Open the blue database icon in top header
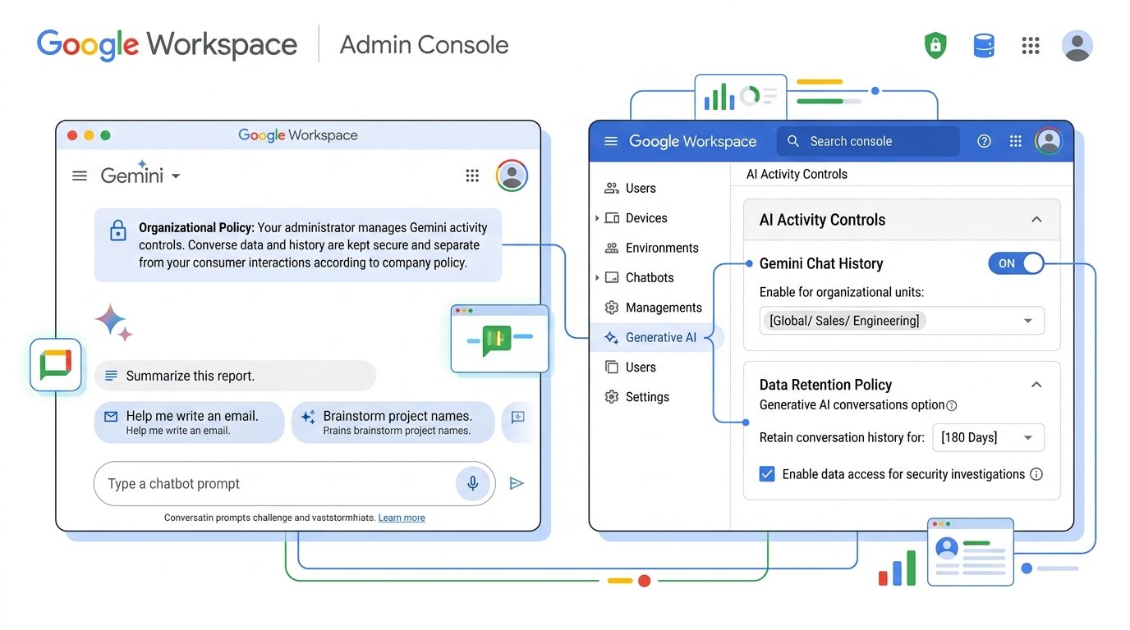Screen dimensions: 1130x630 click(984, 45)
